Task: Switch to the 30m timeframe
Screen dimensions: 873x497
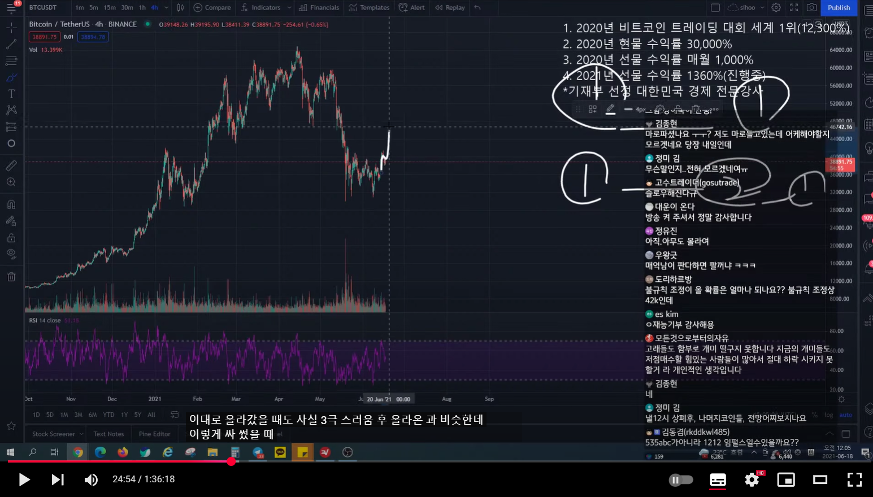Action: pyautogui.click(x=127, y=7)
